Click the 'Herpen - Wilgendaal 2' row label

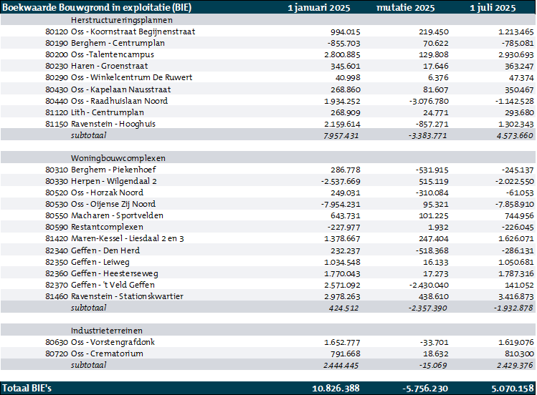[113, 181]
